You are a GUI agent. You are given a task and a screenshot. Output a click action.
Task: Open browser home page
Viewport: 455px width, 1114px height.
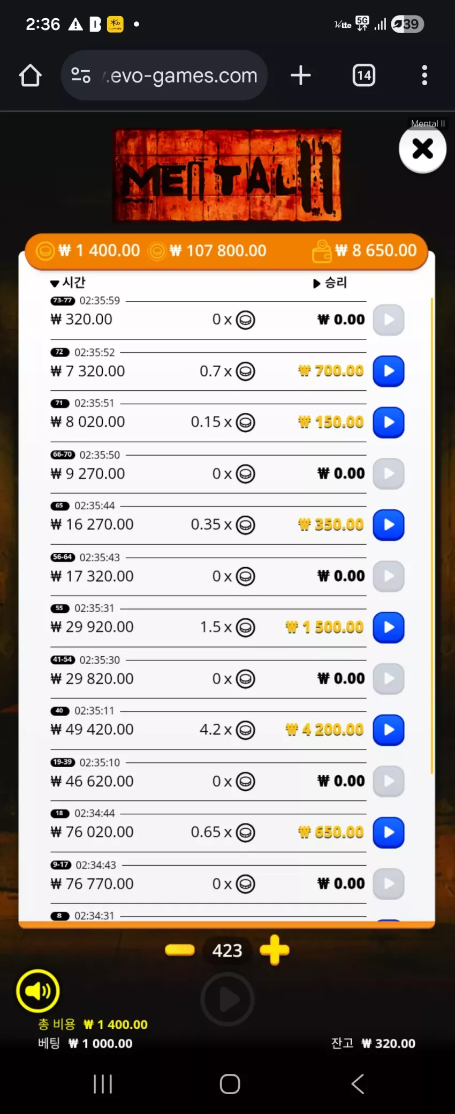click(x=31, y=76)
